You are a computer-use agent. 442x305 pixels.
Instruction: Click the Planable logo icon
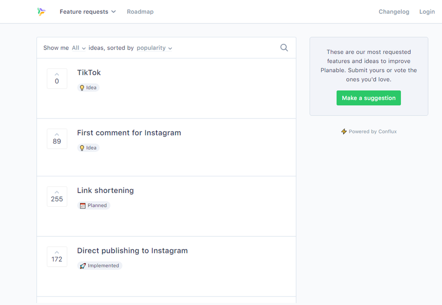[x=41, y=12]
